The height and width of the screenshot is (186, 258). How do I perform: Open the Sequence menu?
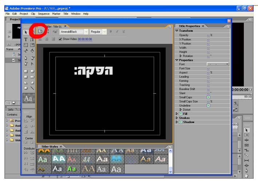coord(44,14)
